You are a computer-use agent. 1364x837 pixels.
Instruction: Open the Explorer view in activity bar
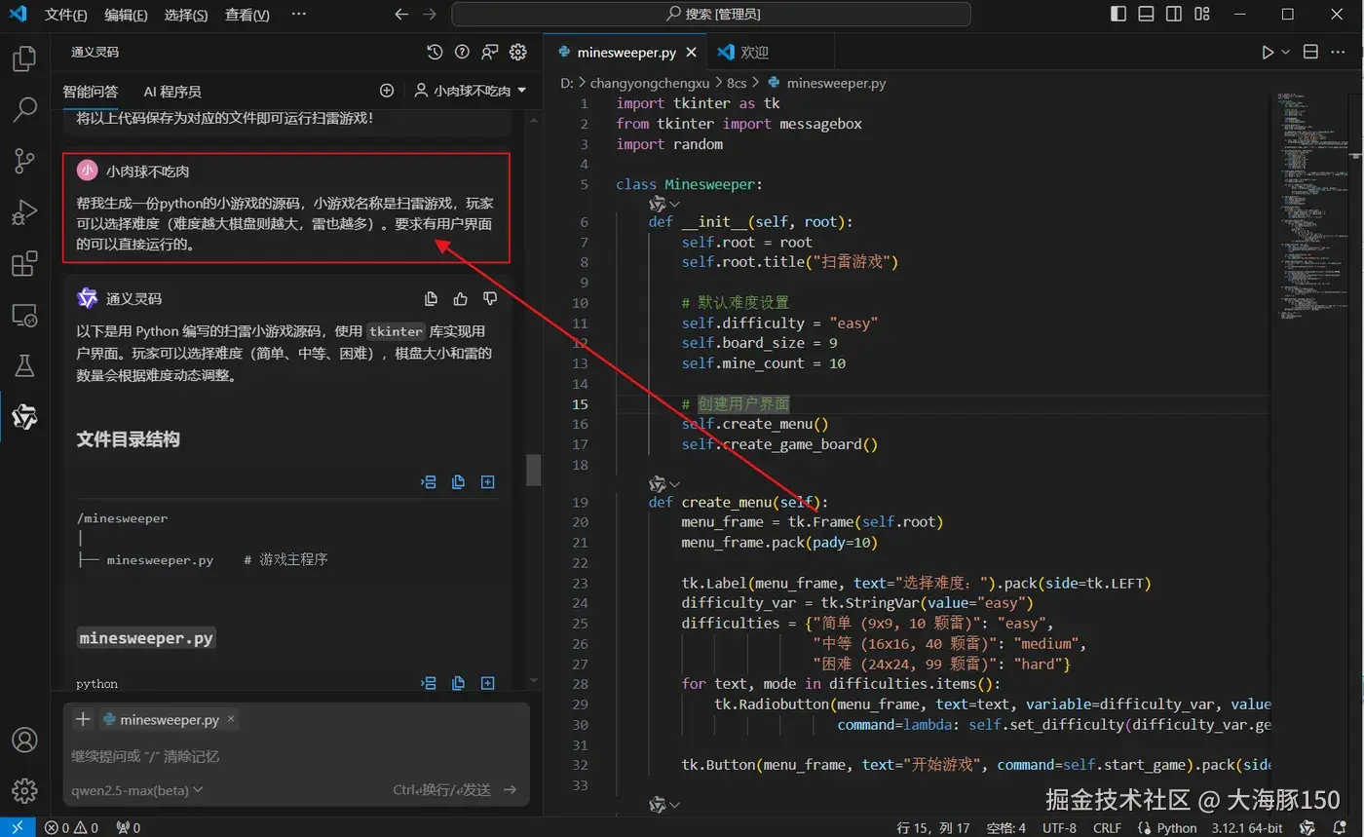point(24,58)
